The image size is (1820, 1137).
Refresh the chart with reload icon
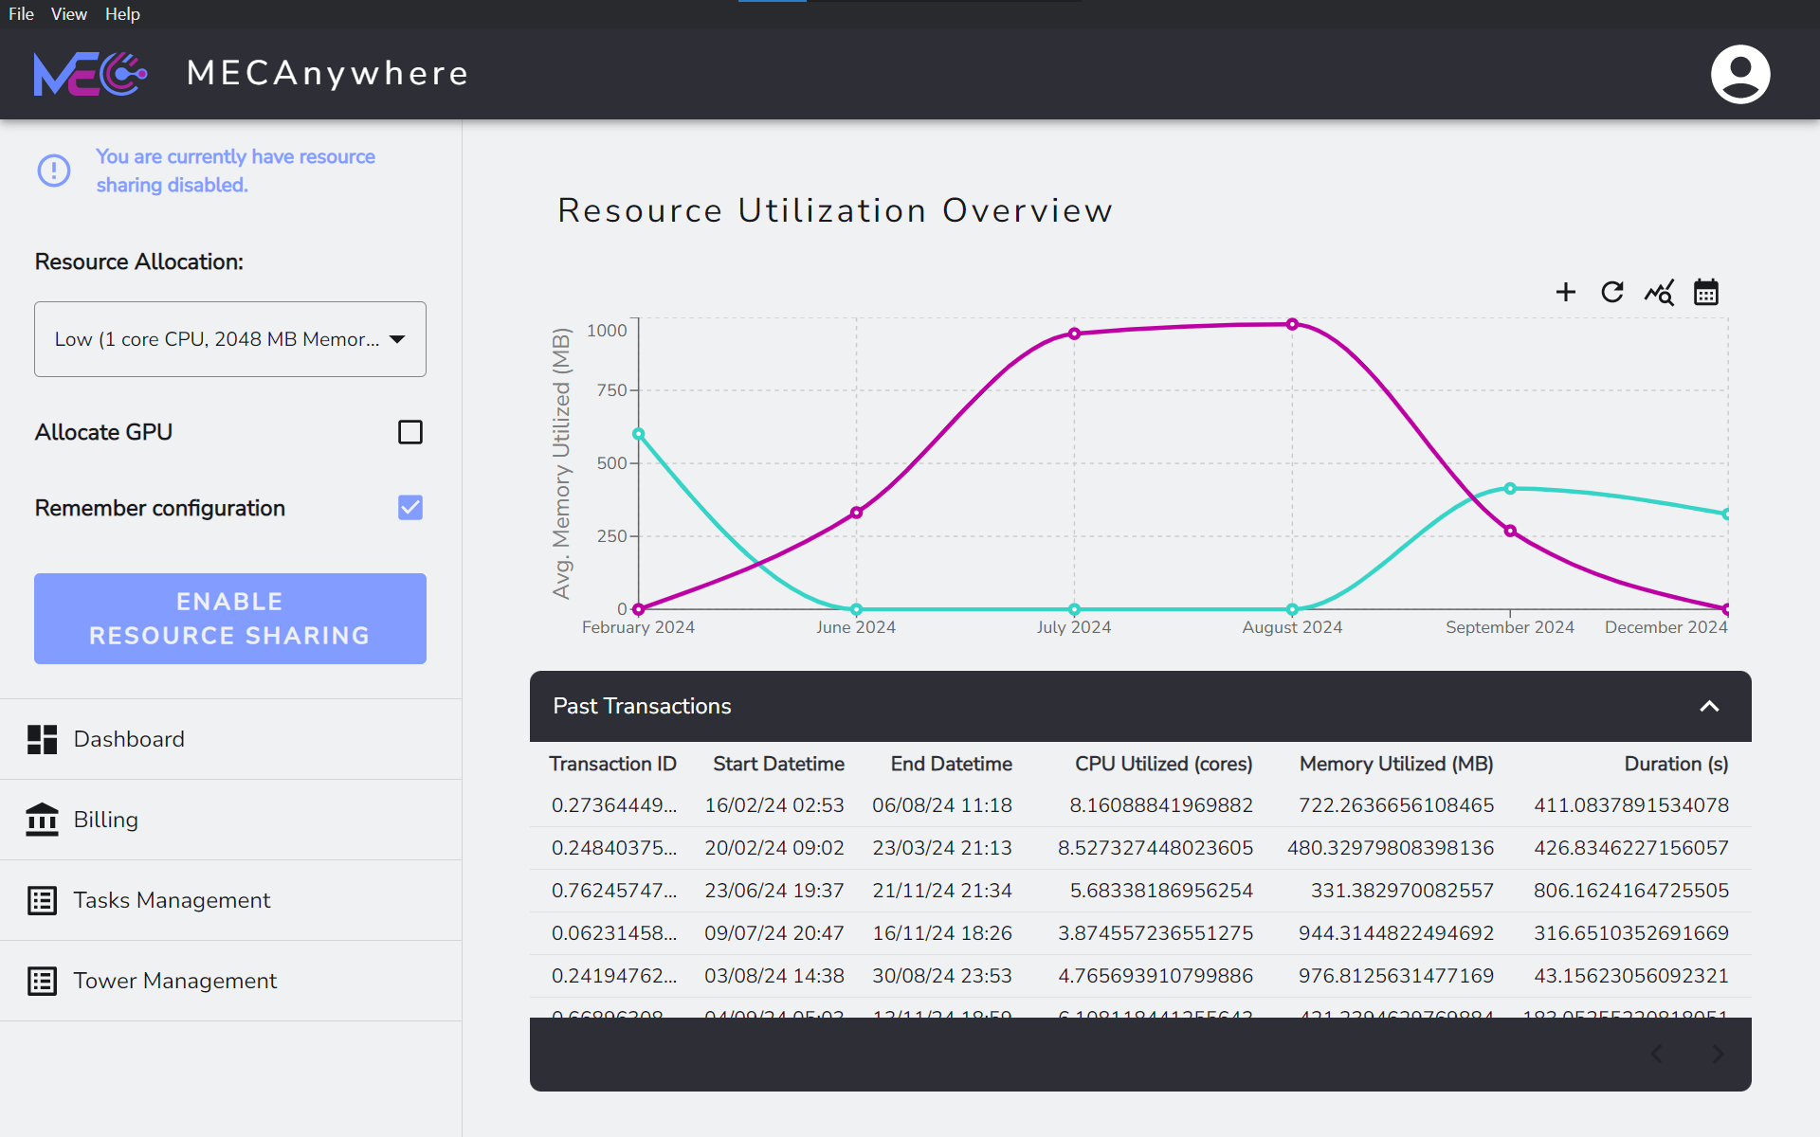(x=1612, y=292)
